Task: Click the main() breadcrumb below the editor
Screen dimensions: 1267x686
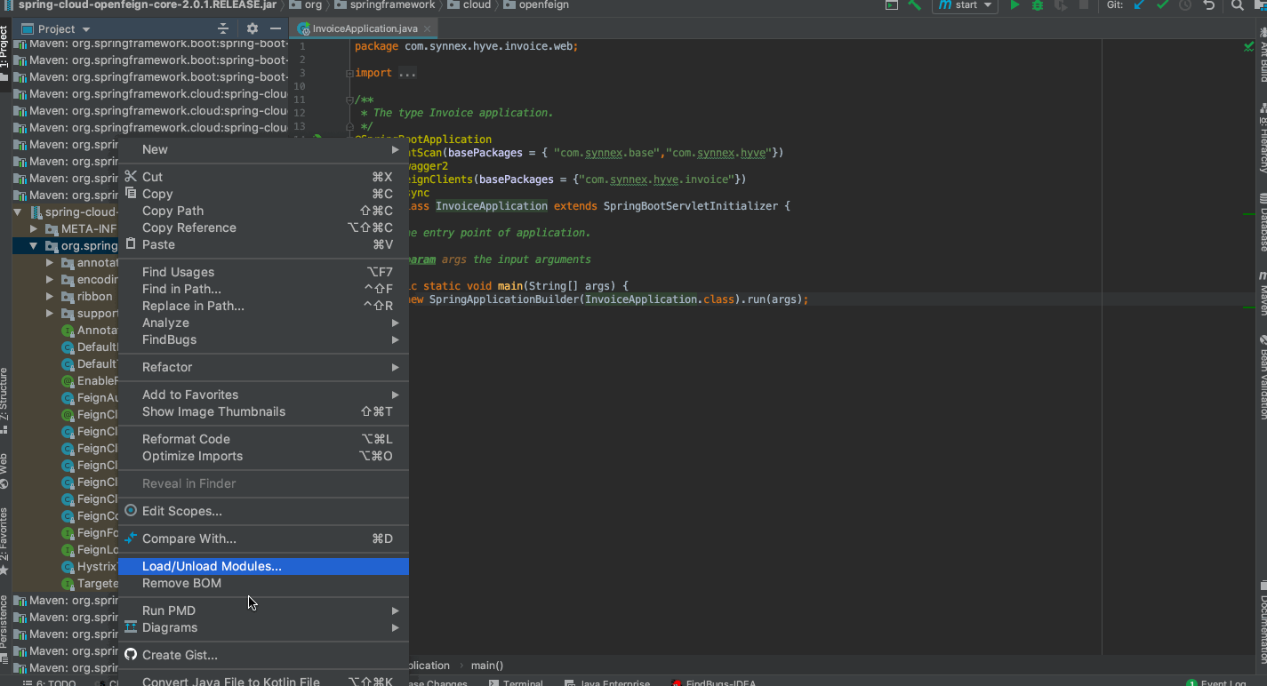Action: tap(486, 665)
